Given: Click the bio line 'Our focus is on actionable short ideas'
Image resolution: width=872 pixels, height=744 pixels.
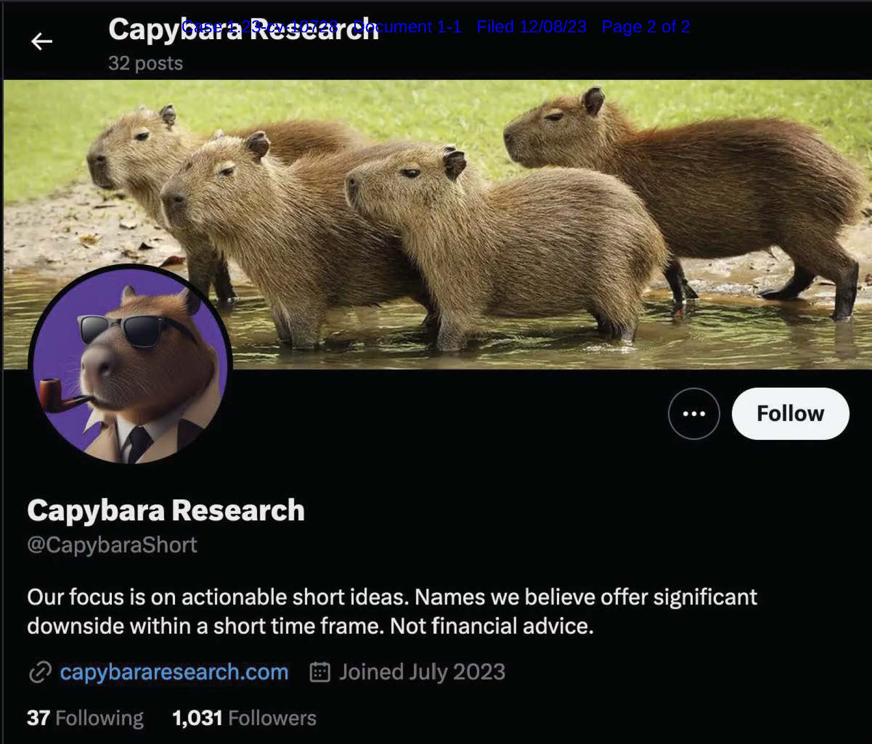Looking at the screenshot, I should click(218, 597).
